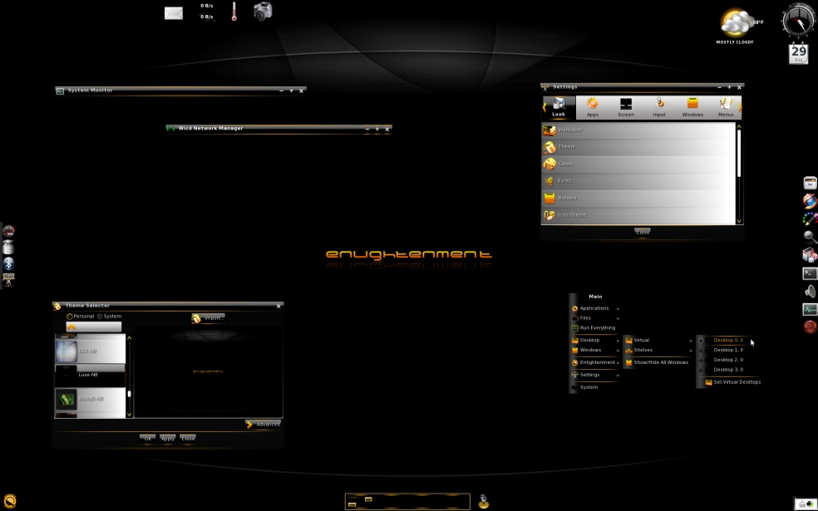Click the thermometer temperature gadget
This screenshot has width=818, height=511.
[x=234, y=11]
